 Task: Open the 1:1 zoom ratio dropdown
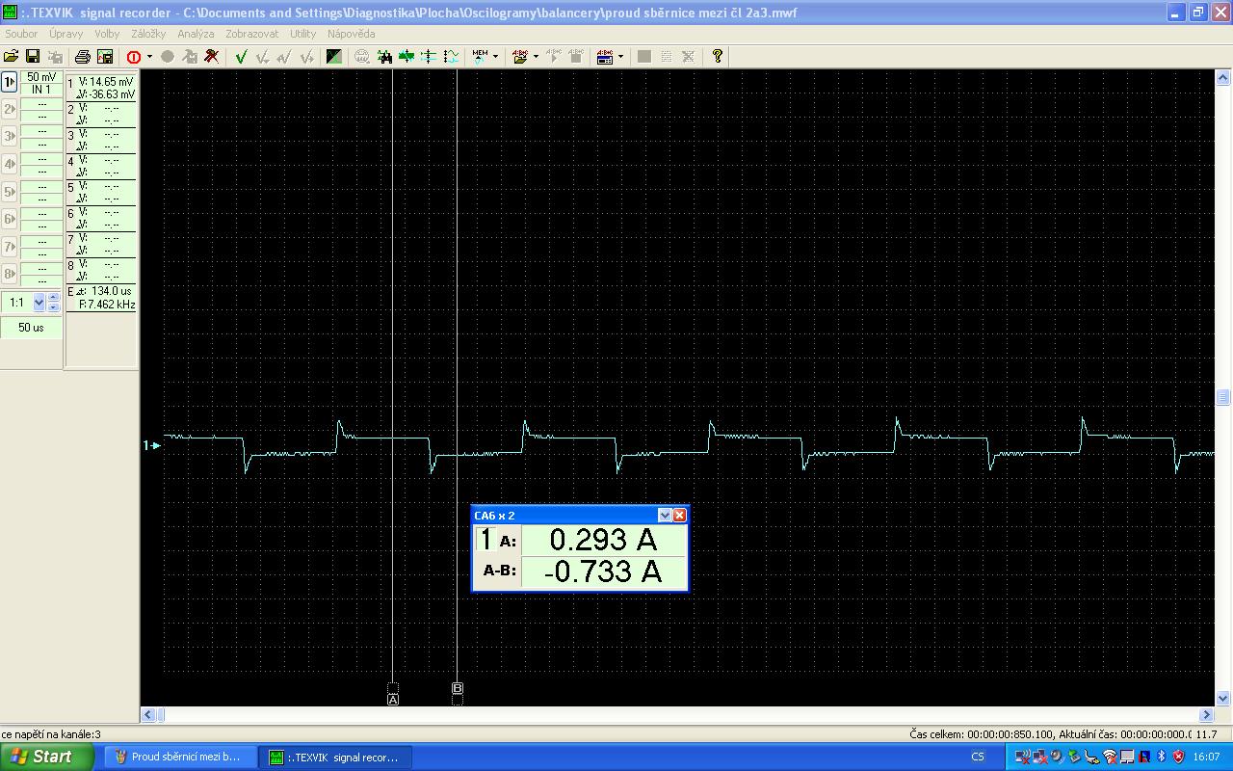click(39, 303)
